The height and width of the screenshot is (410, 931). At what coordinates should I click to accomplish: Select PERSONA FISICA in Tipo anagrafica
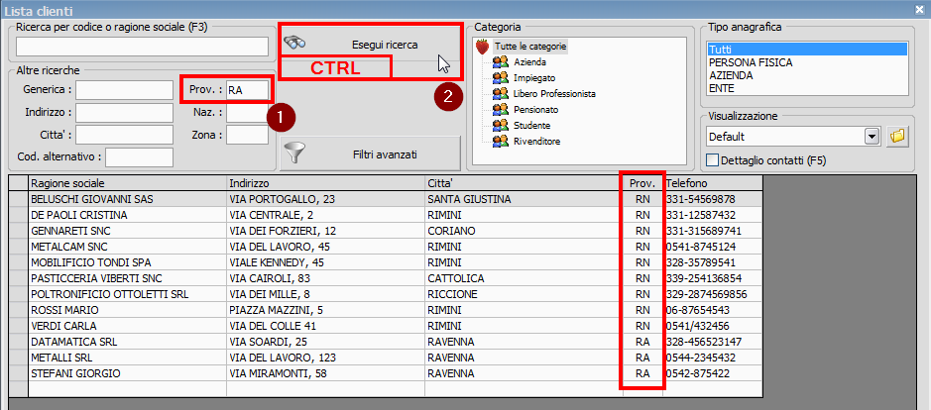tap(750, 61)
